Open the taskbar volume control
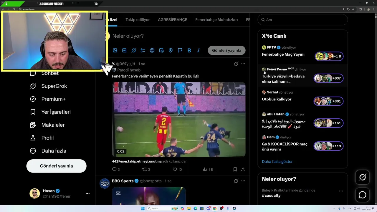Viewport: 377px width, 212px height. 358,208
